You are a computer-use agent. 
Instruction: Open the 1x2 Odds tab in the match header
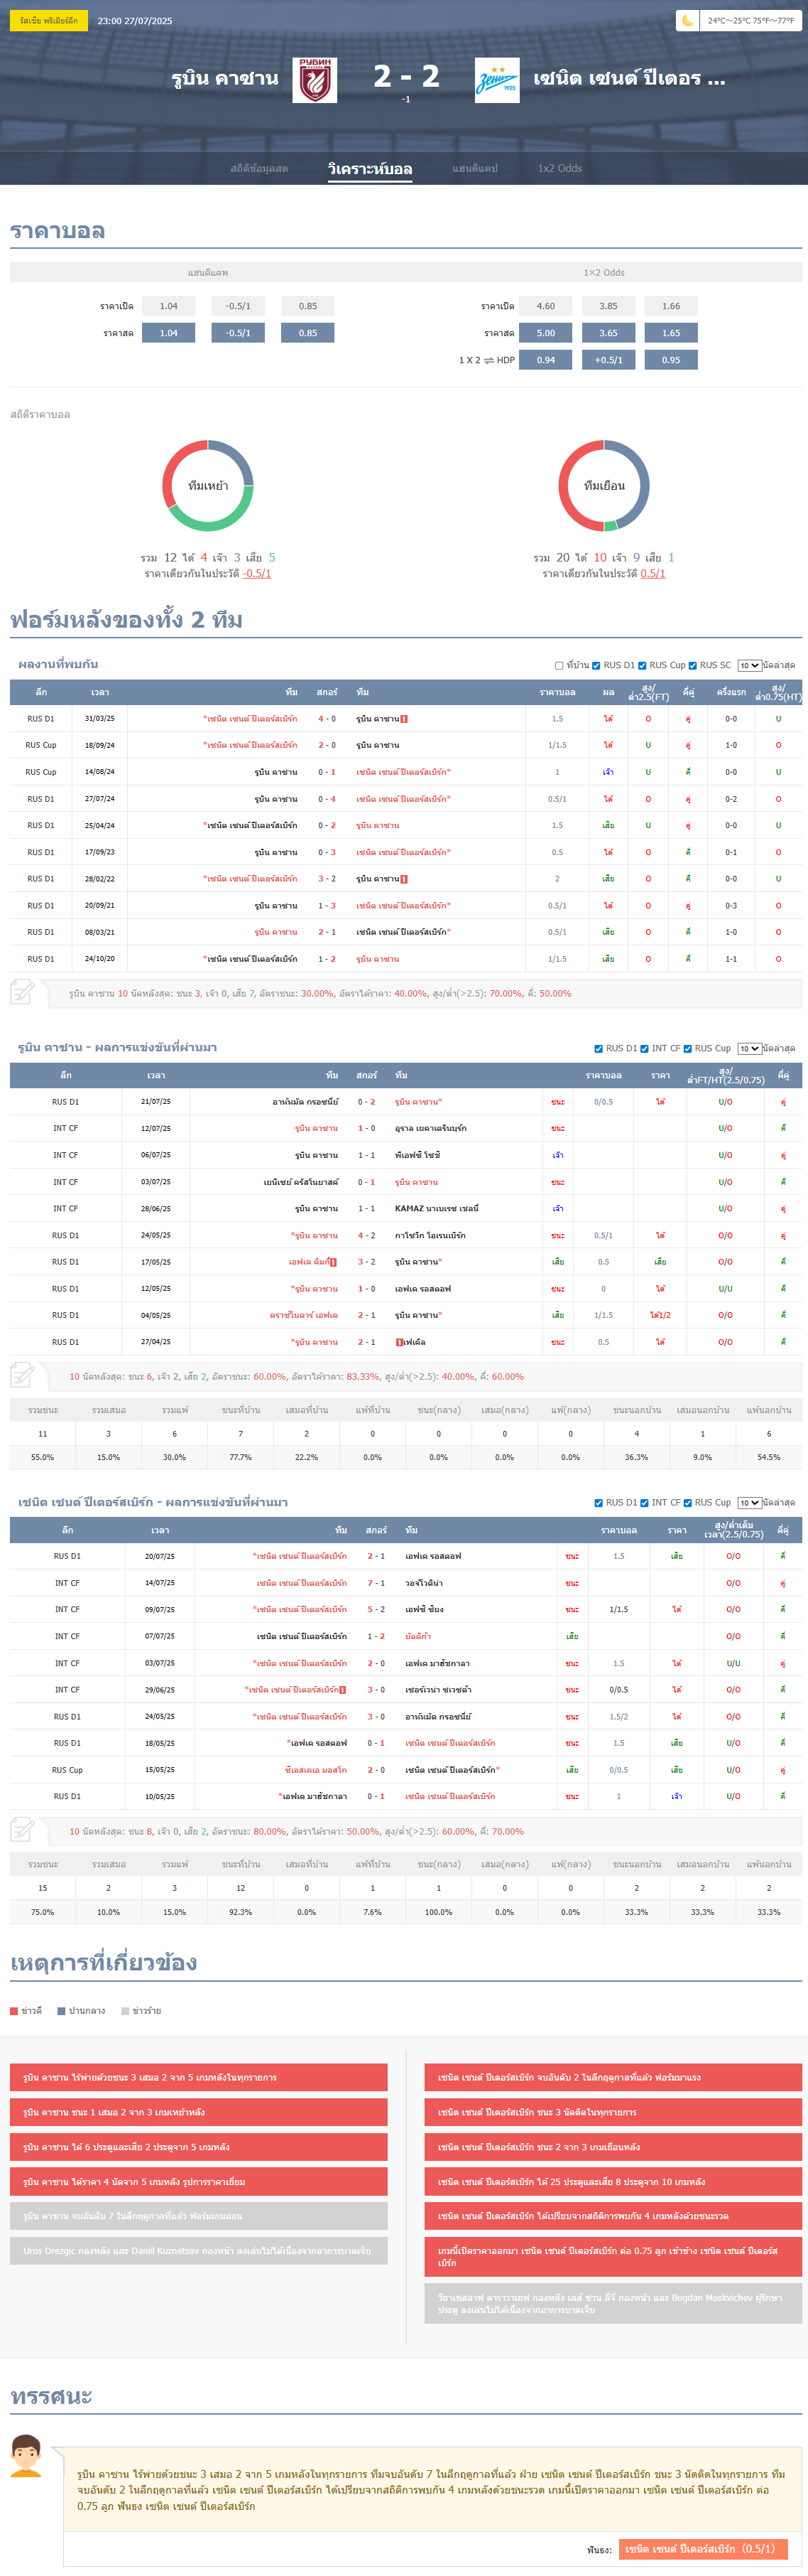(x=559, y=168)
